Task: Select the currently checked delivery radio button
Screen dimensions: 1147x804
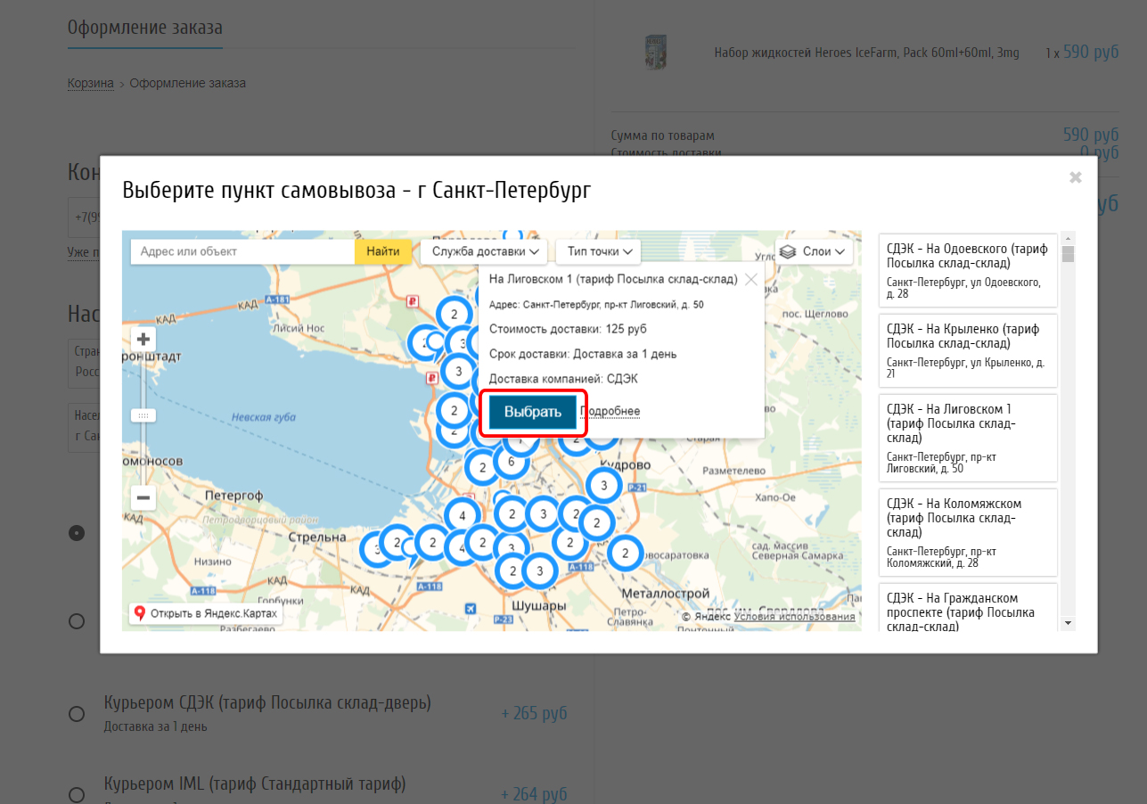Action: [x=78, y=533]
